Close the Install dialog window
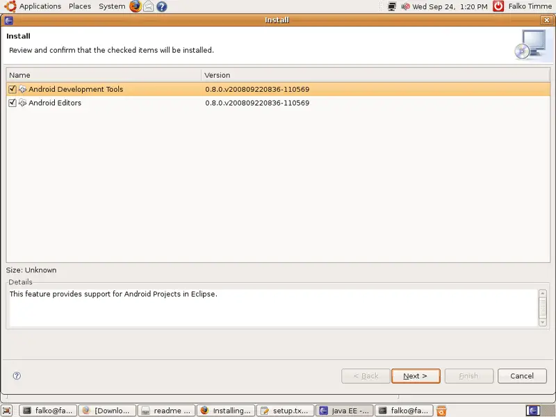This screenshot has height=417, width=556. point(546,20)
